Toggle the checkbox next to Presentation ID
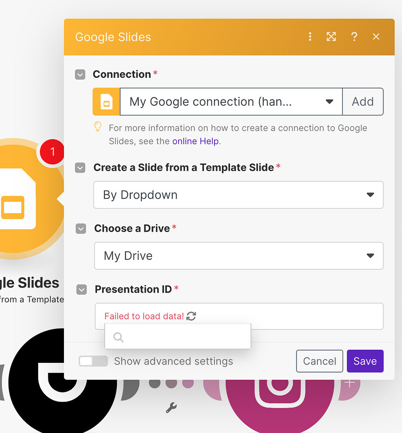Image resolution: width=402 pixels, height=433 pixels. 81,290
